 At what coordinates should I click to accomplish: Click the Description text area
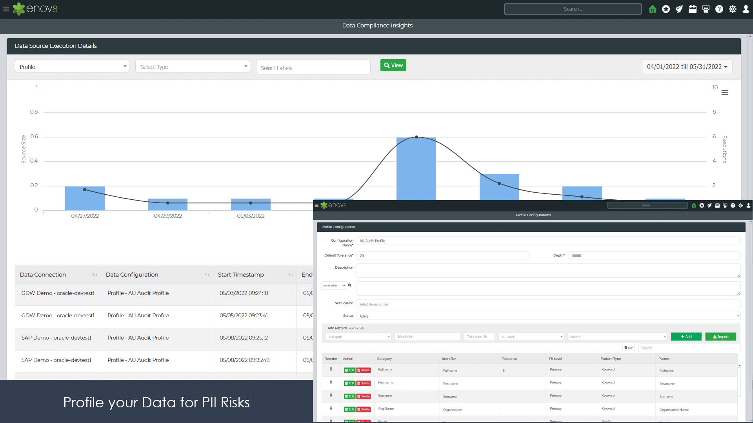(x=549, y=271)
